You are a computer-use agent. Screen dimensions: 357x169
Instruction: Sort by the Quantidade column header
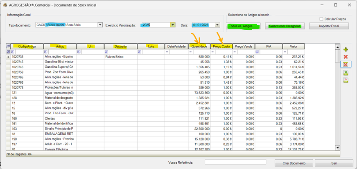point(199,46)
